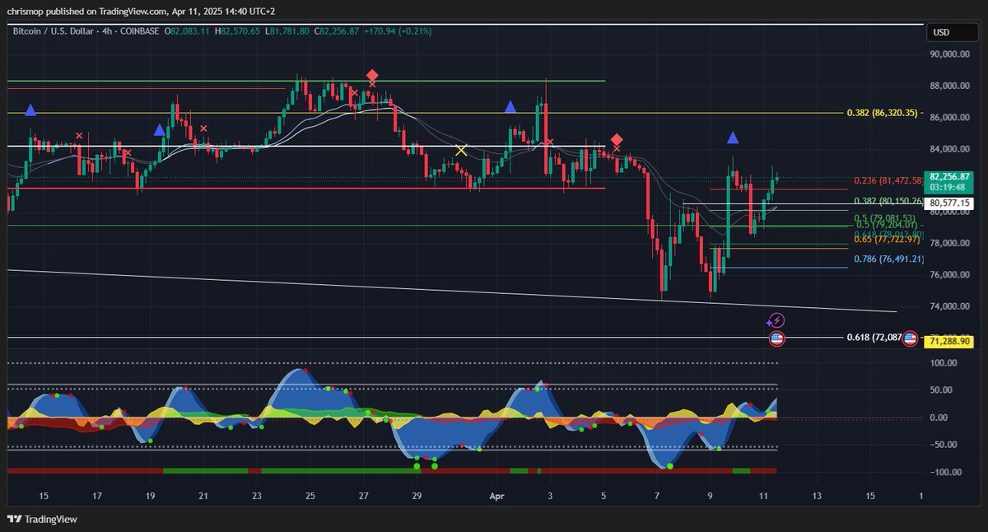Click the Apr label on the date axis

coord(496,497)
